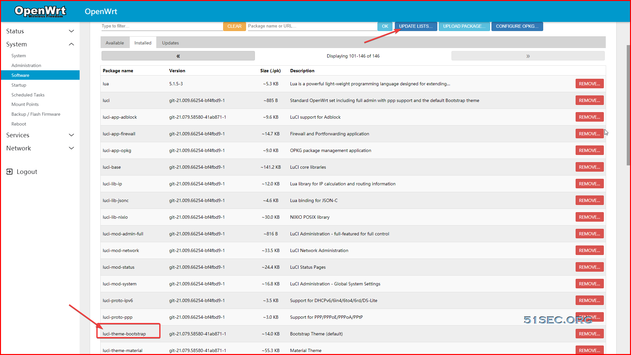Viewport: 631px width, 355px height.
Task: Click the orange CLEAR button
Action: click(235, 26)
